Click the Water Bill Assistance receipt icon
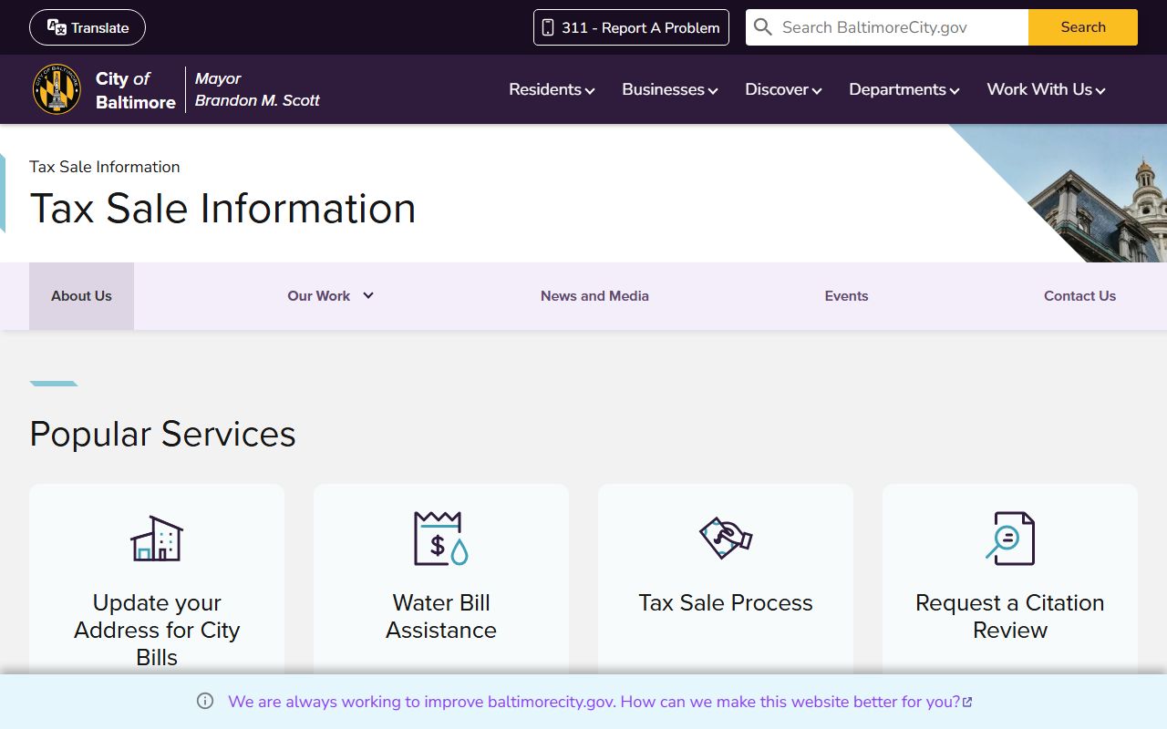 pos(441,538)
